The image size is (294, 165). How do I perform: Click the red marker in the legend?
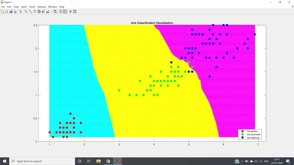242,131
